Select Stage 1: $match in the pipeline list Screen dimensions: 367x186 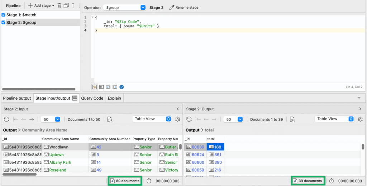point(21,15)
